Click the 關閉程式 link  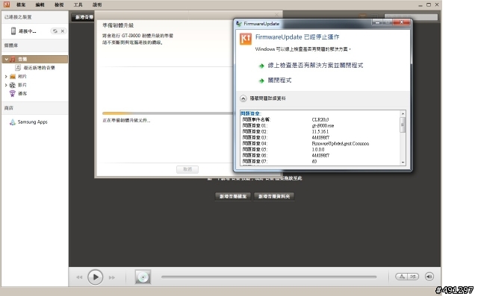279,81
